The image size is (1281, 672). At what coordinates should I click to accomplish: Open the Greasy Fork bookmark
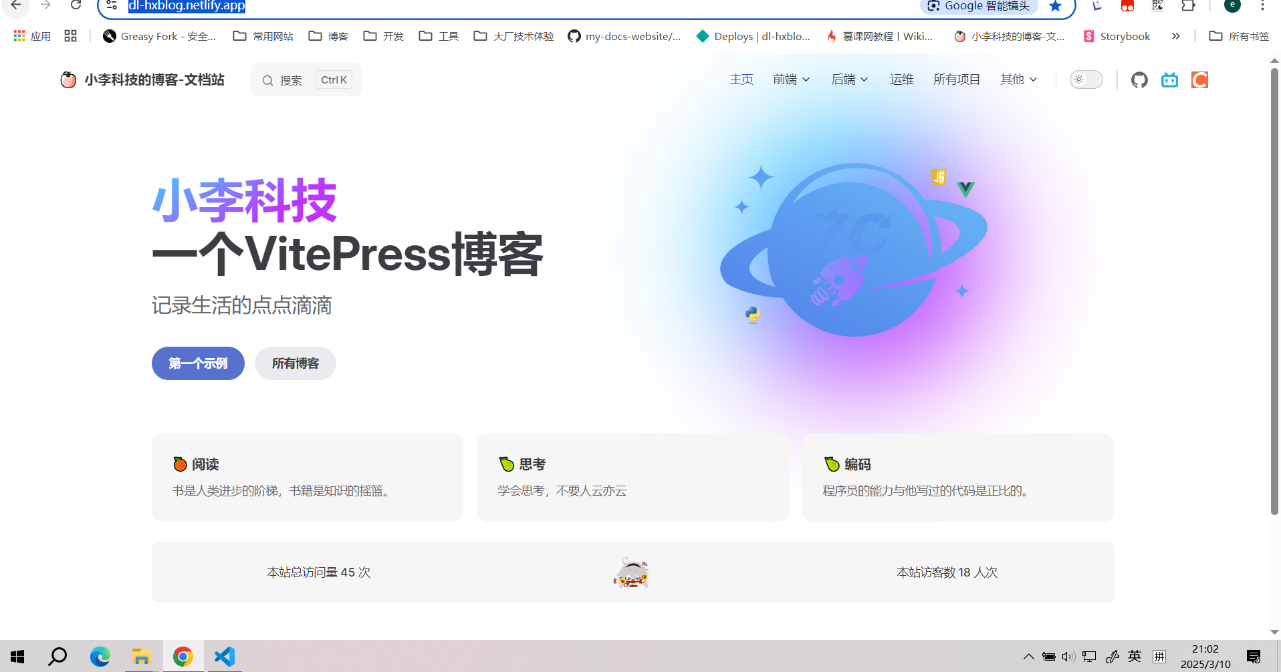[x=160, y=36]
